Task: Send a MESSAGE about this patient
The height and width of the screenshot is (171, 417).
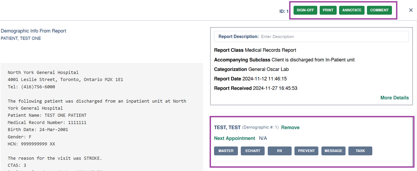Action: pos(333,151)
